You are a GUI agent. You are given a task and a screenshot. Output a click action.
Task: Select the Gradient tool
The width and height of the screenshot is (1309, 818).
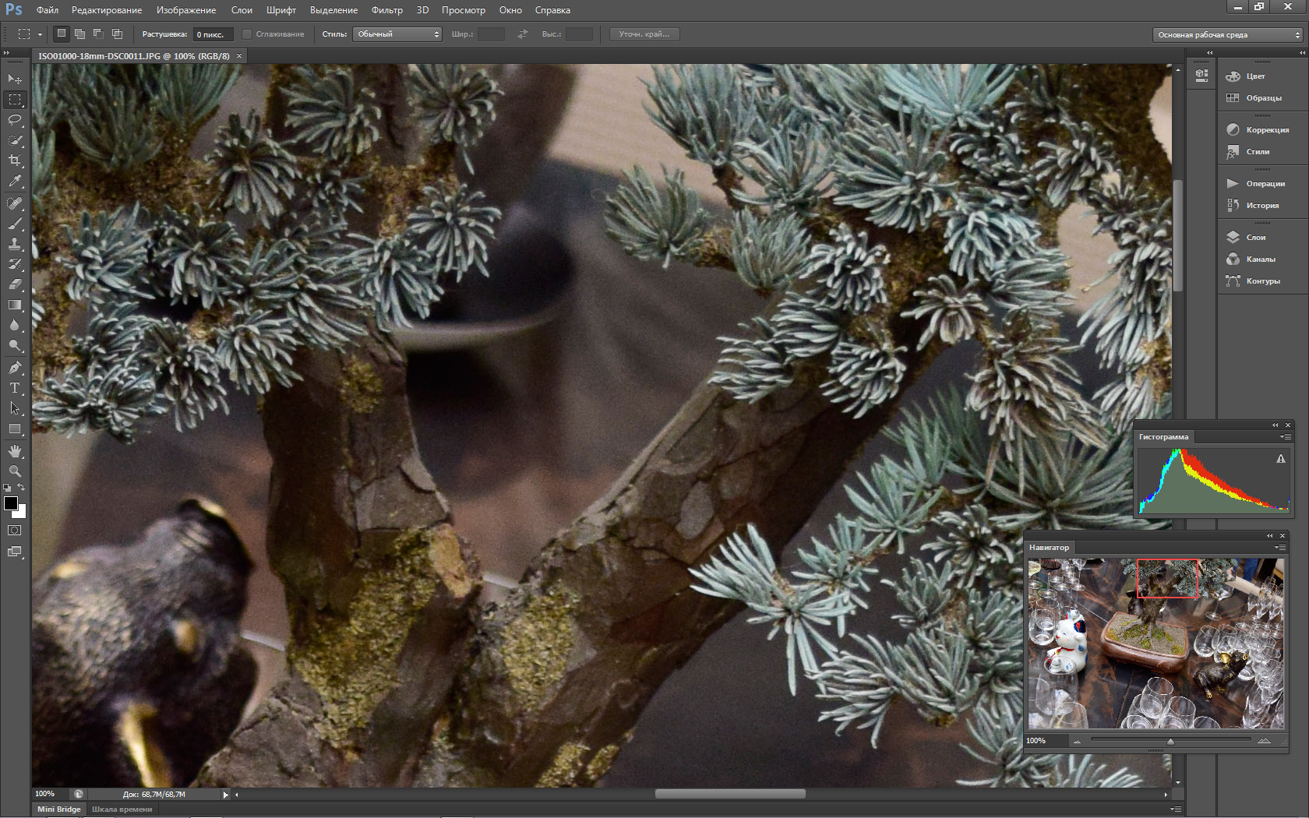point(15,305)
